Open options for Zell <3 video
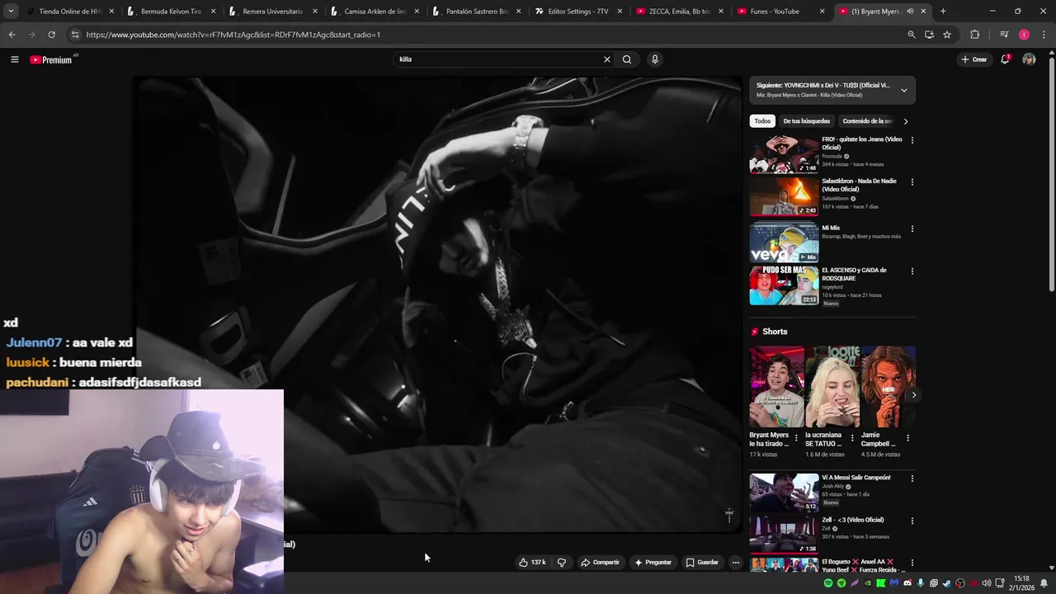Image resolution: width=1056 pixels, height=594 pixels. point(912,521)
